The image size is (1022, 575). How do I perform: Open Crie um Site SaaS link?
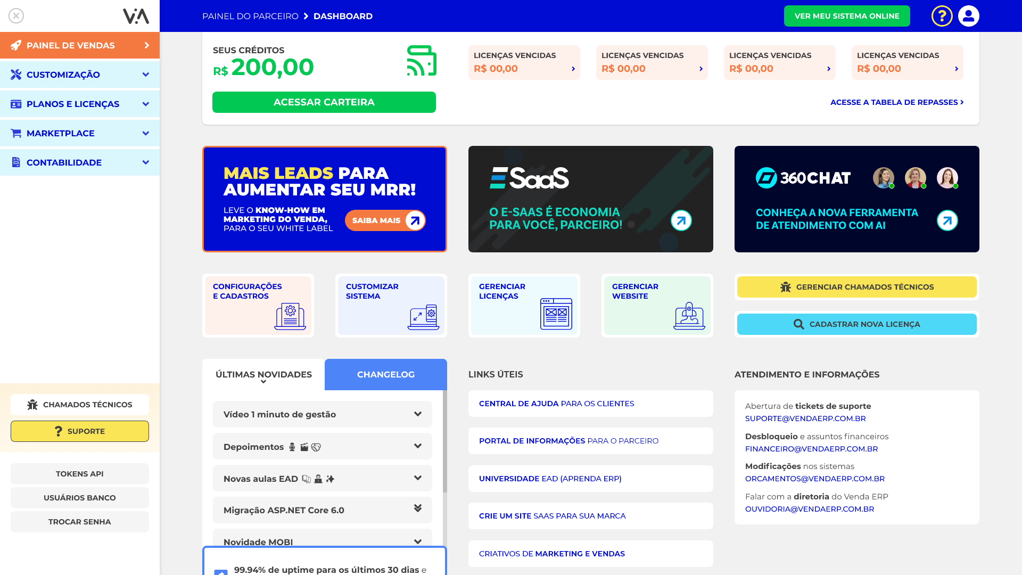click(591, 516)
